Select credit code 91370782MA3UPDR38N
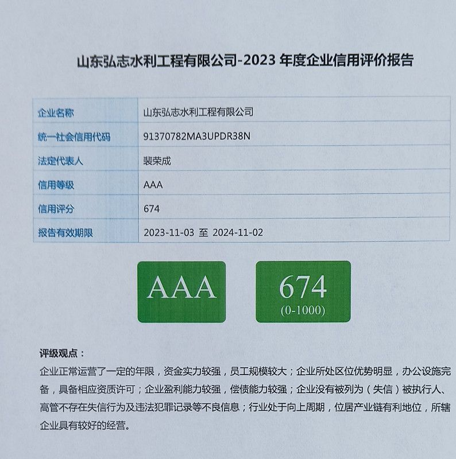The width and height of the screenshot is (456, 459). (x=196, y=136)
